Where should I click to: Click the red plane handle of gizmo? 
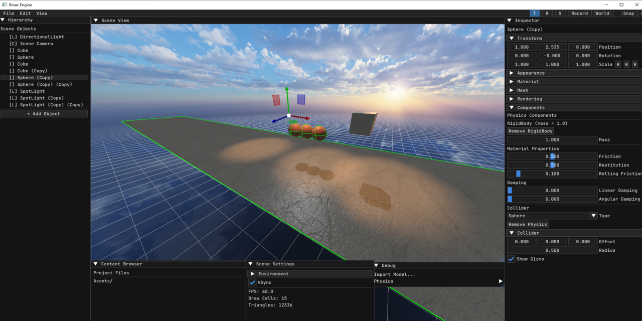276,100
